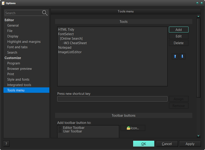This screenshot has height=150, width=205.
Task: Click the Edit tool button
Action: [179, 36]
